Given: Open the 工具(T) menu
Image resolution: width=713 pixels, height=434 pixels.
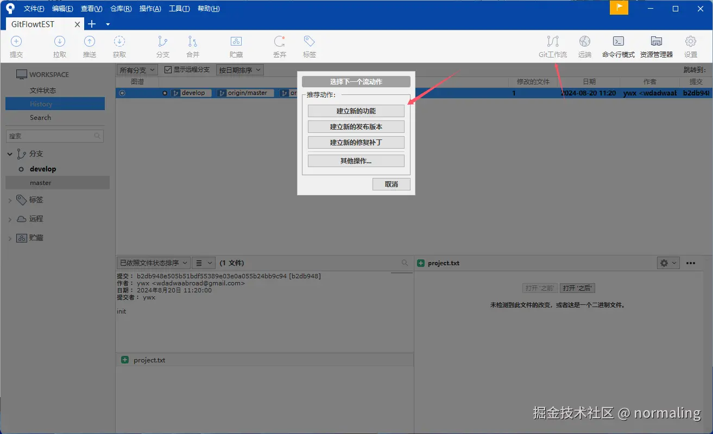Looking at the screenshot, I should (179, 9).
